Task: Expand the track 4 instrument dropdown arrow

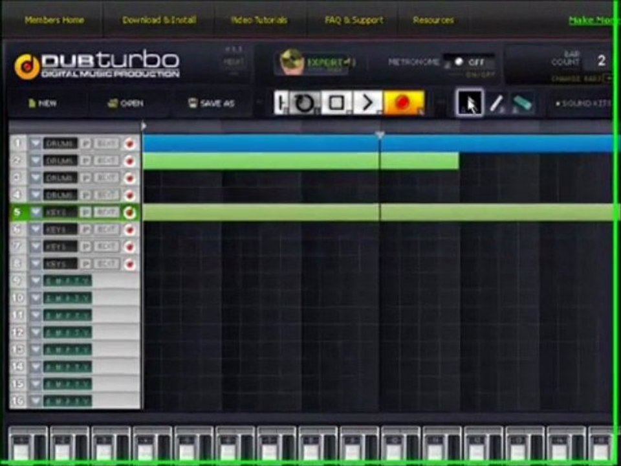Action: [36, 195]
